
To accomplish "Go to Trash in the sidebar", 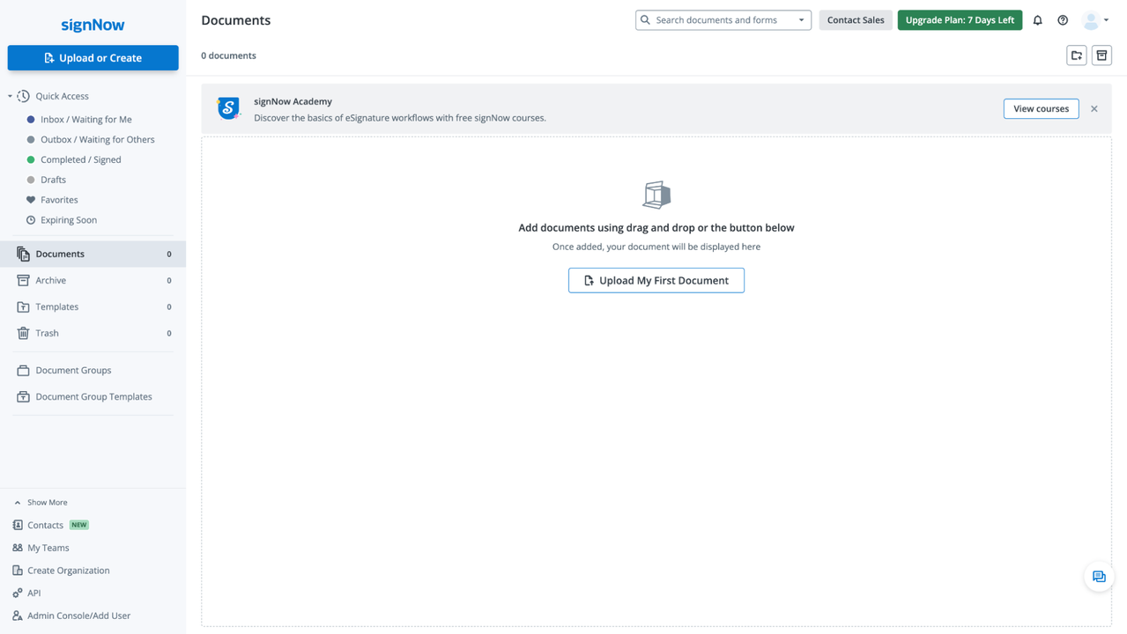I will pos(48,333).
